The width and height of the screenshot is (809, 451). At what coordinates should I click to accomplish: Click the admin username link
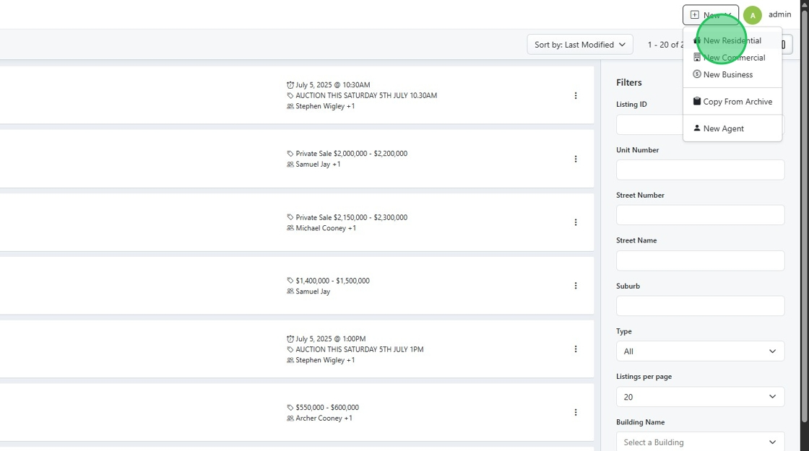(779, 14)
